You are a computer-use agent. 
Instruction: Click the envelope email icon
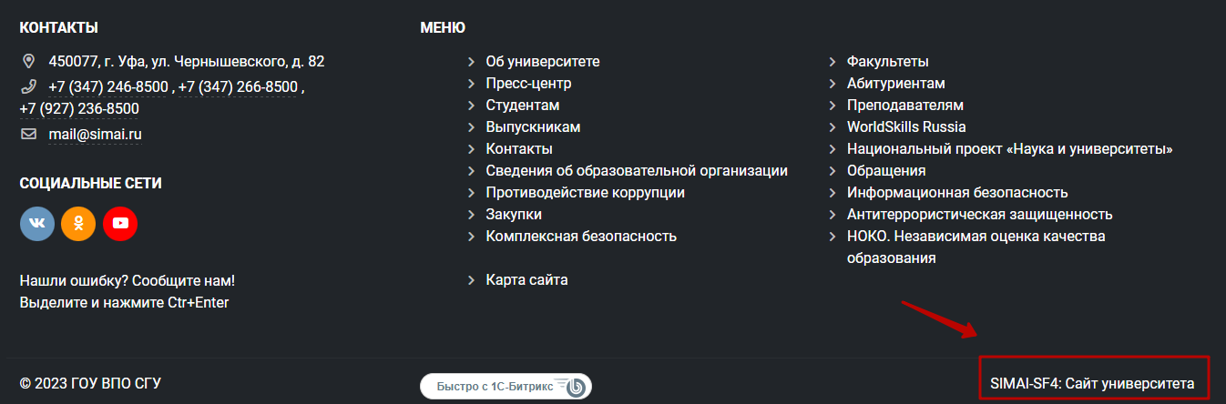28,135
